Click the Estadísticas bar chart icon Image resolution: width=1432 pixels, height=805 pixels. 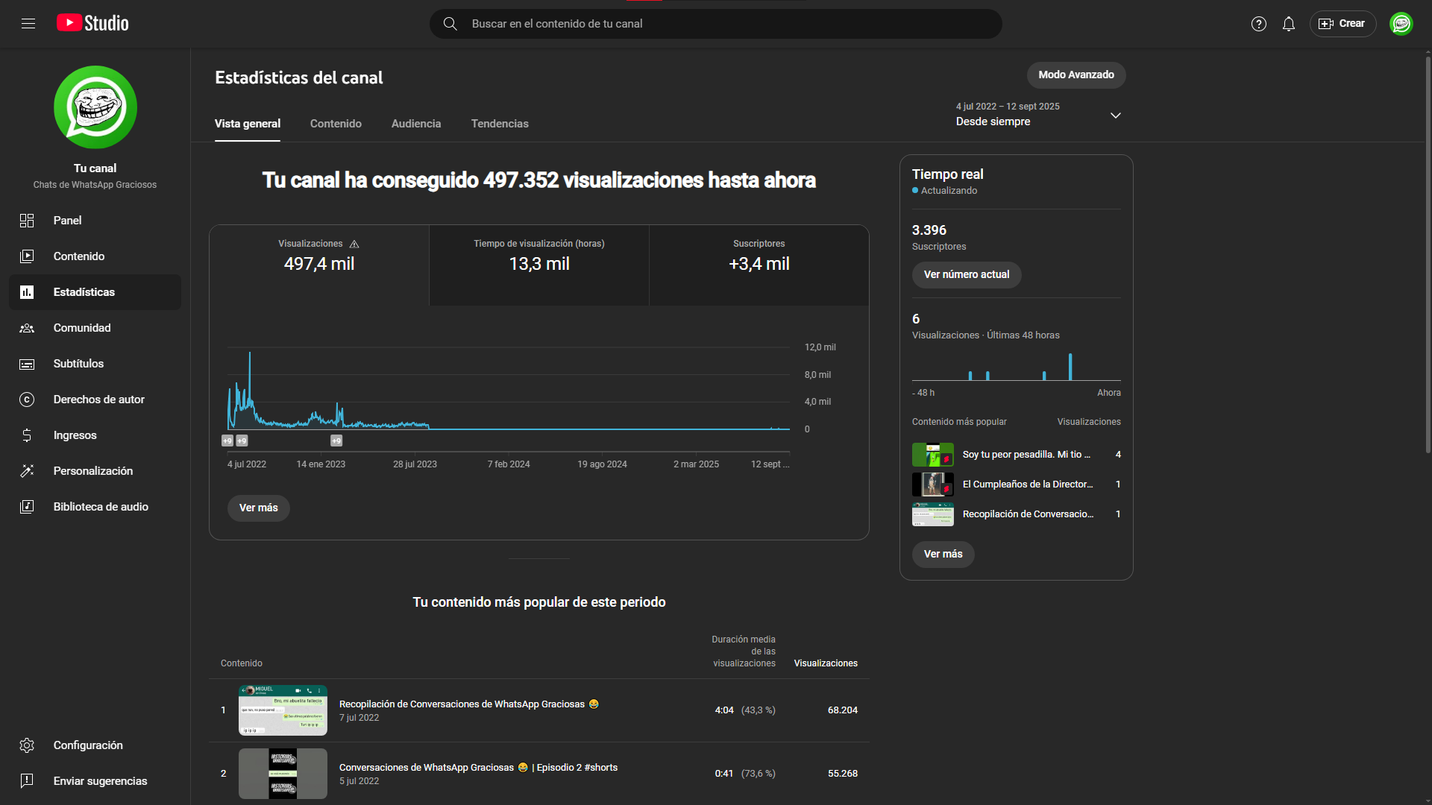[x=27, y=292]
